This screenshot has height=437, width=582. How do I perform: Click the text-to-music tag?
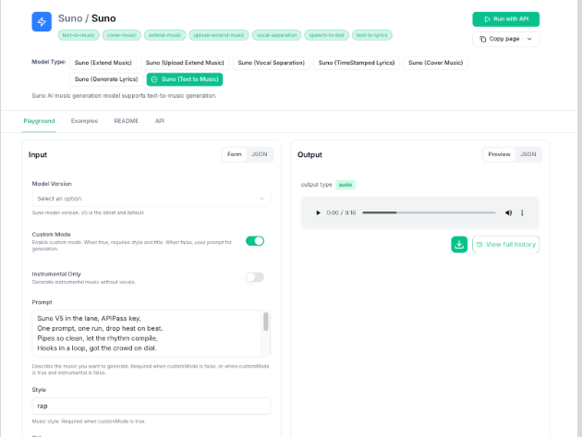(x=79, y=35)
